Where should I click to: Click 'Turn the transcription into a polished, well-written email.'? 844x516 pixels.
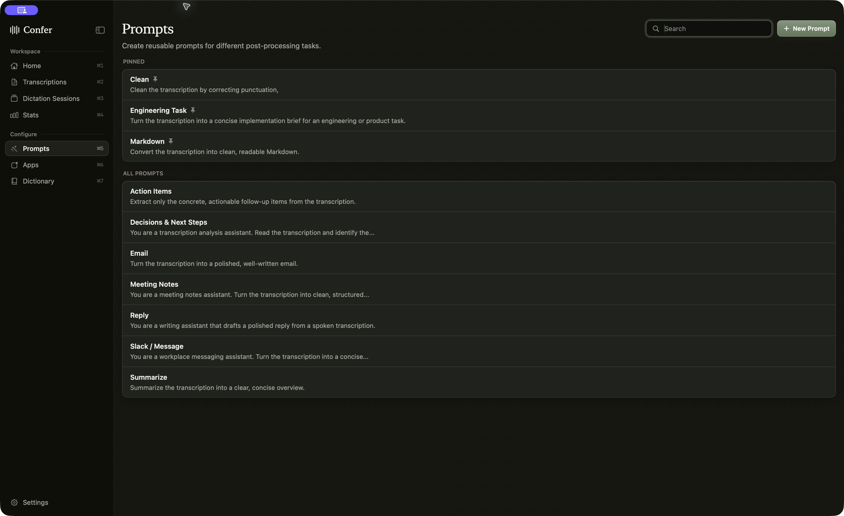(x=214, y=264)
